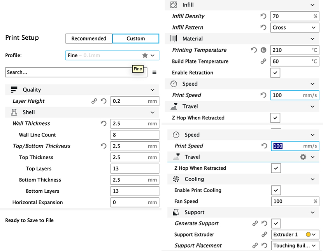Click the link icon beside Layer Height
Screen dimensions: 323x251
point(94,101)
